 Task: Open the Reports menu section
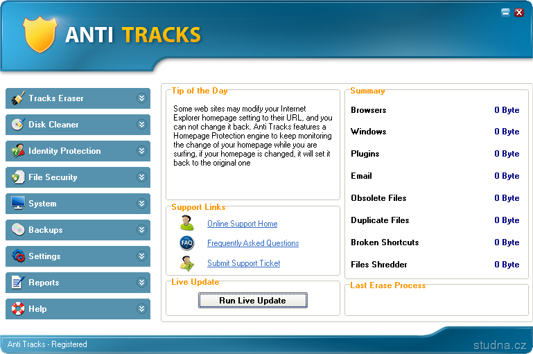coord(78,283)
